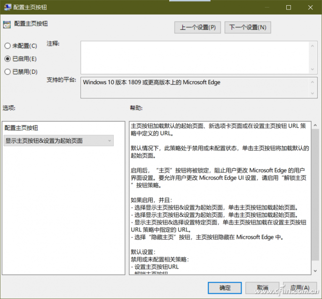Click supported platform scroll down arrow

click(312, 93)
